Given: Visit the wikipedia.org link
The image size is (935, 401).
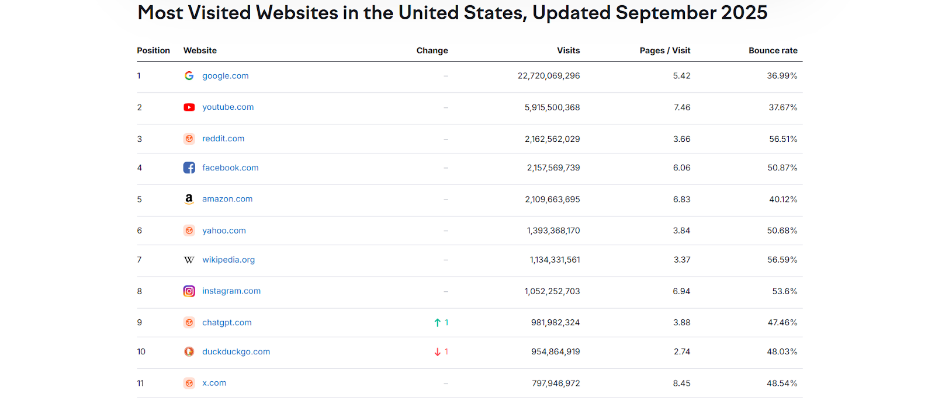Looking at the screenshot, I should (x=228, y=260).
